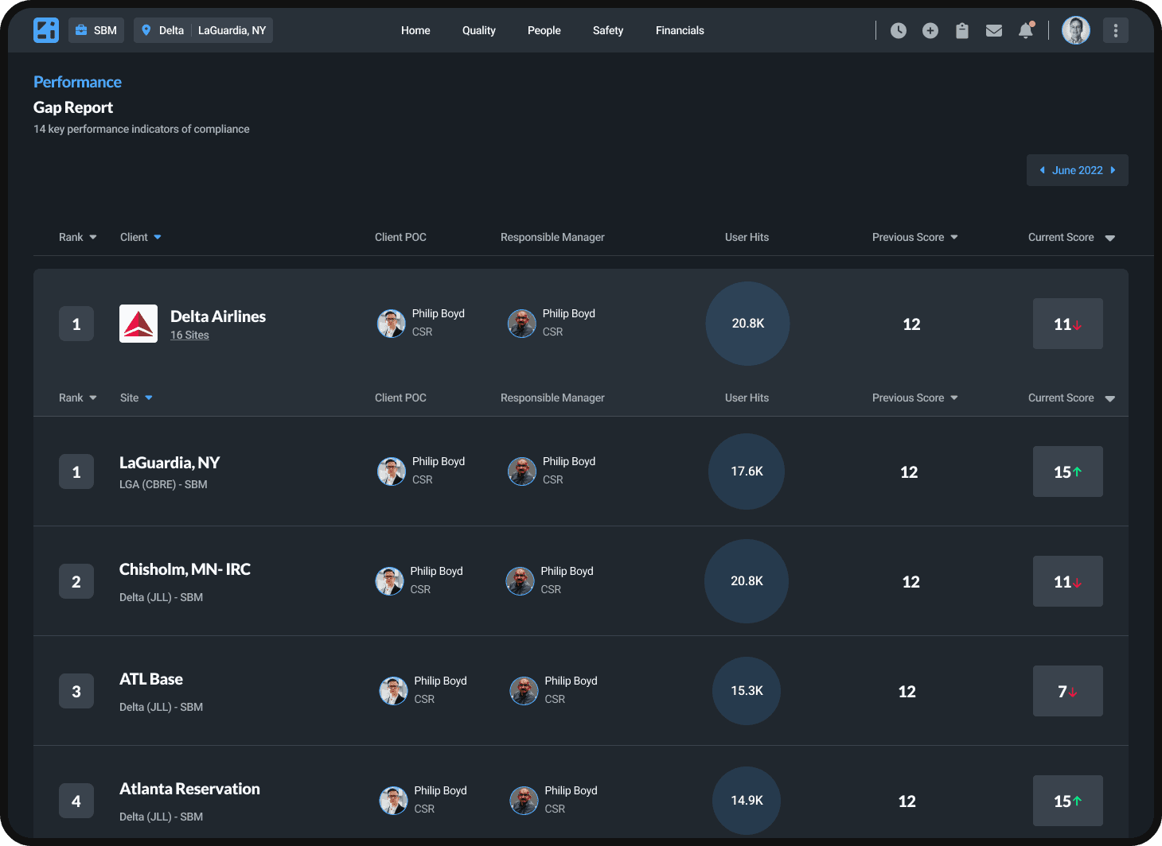The height and width of the screenshot is (846, 1162).
Task: Click the Performance heading link
Action: tap(77, 82)
